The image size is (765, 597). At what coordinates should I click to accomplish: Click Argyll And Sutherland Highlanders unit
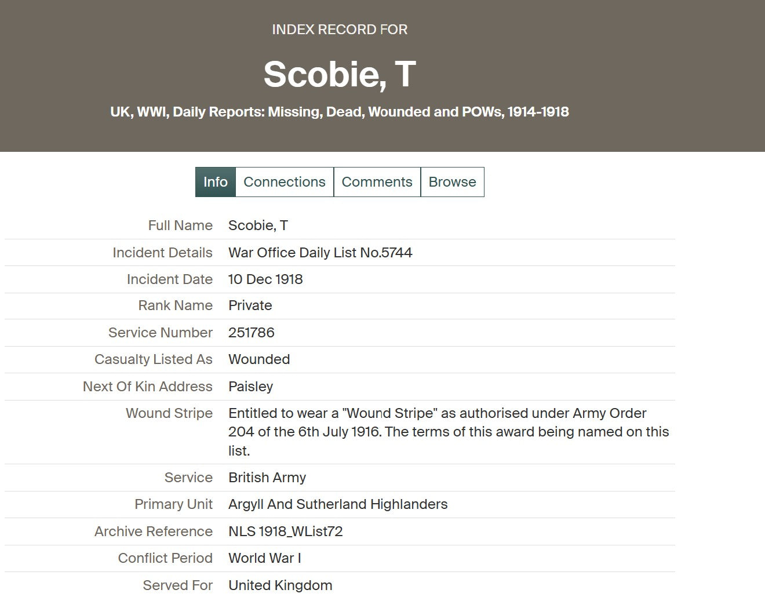pyautogui.click(x=338, y=504)
